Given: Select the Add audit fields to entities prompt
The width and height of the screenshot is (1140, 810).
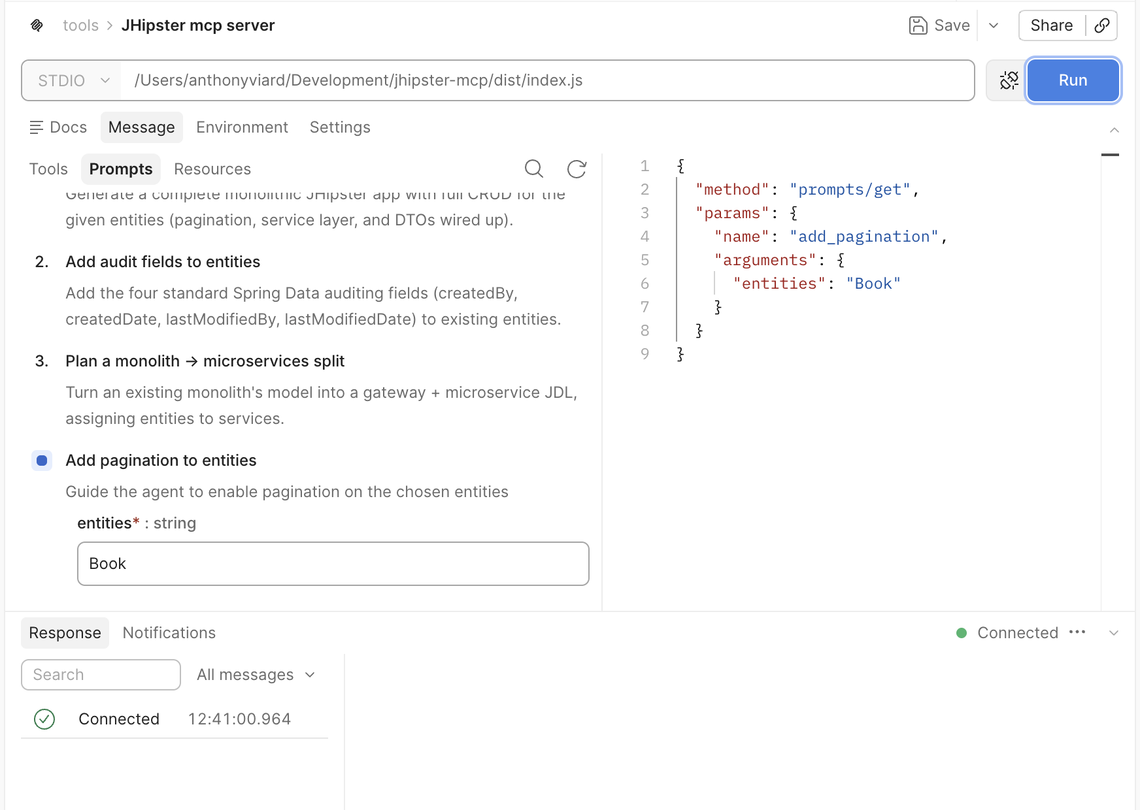Looking at the screenshot, I should click(163, 262).
